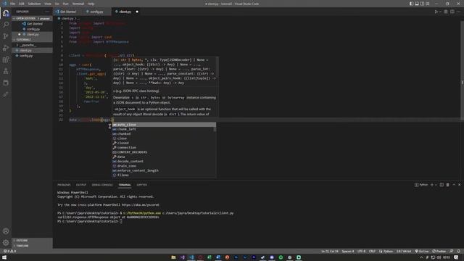Switch to the Output panel tab
464x261 pixels.
click(x=81, y=185)
